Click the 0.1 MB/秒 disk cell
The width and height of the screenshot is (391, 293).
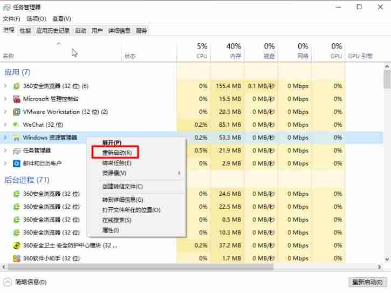262,86
